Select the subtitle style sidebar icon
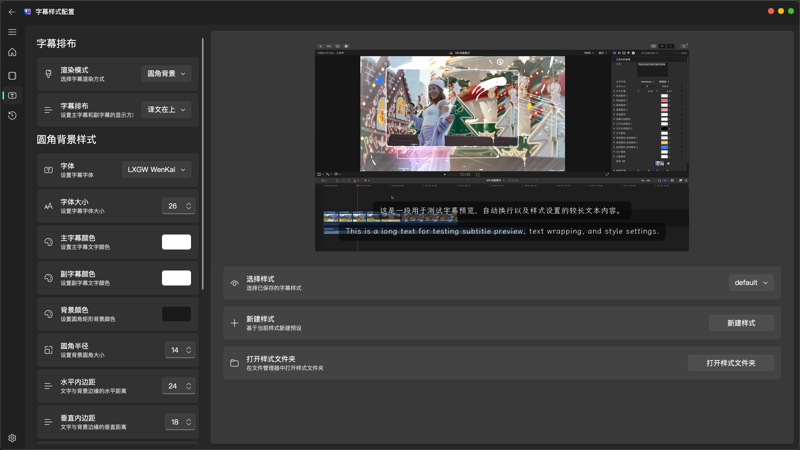 tap(12, 96)
